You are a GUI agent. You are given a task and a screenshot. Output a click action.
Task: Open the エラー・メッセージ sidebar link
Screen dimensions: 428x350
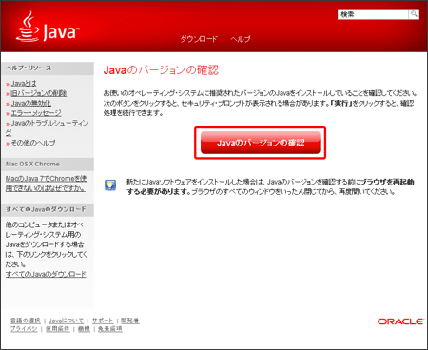[36, 113]
